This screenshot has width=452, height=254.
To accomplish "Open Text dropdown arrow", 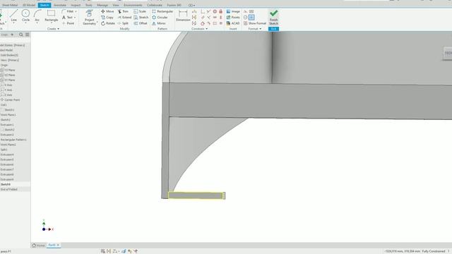I will tap(75, 18).
